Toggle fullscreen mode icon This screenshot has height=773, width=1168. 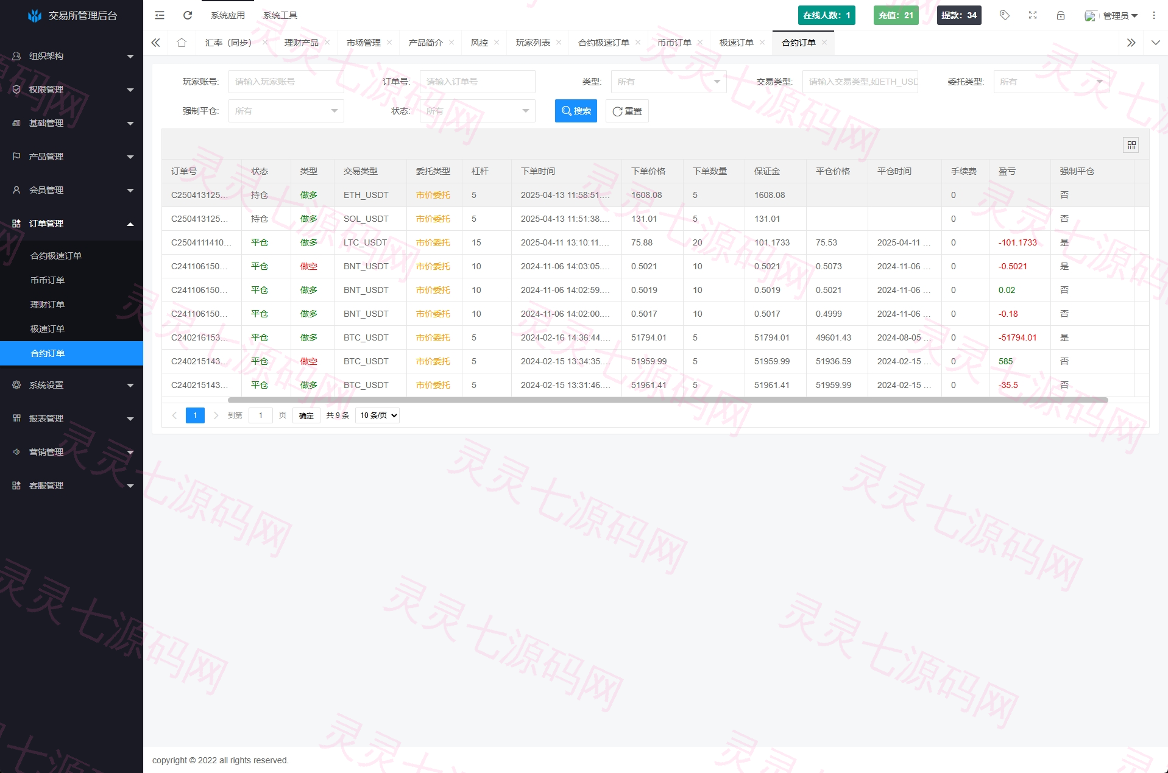click(x=1033, y=15)
